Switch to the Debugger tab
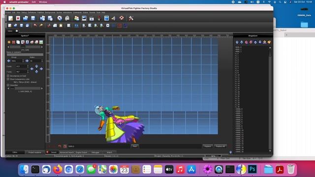315x177 pixels. 95,152
